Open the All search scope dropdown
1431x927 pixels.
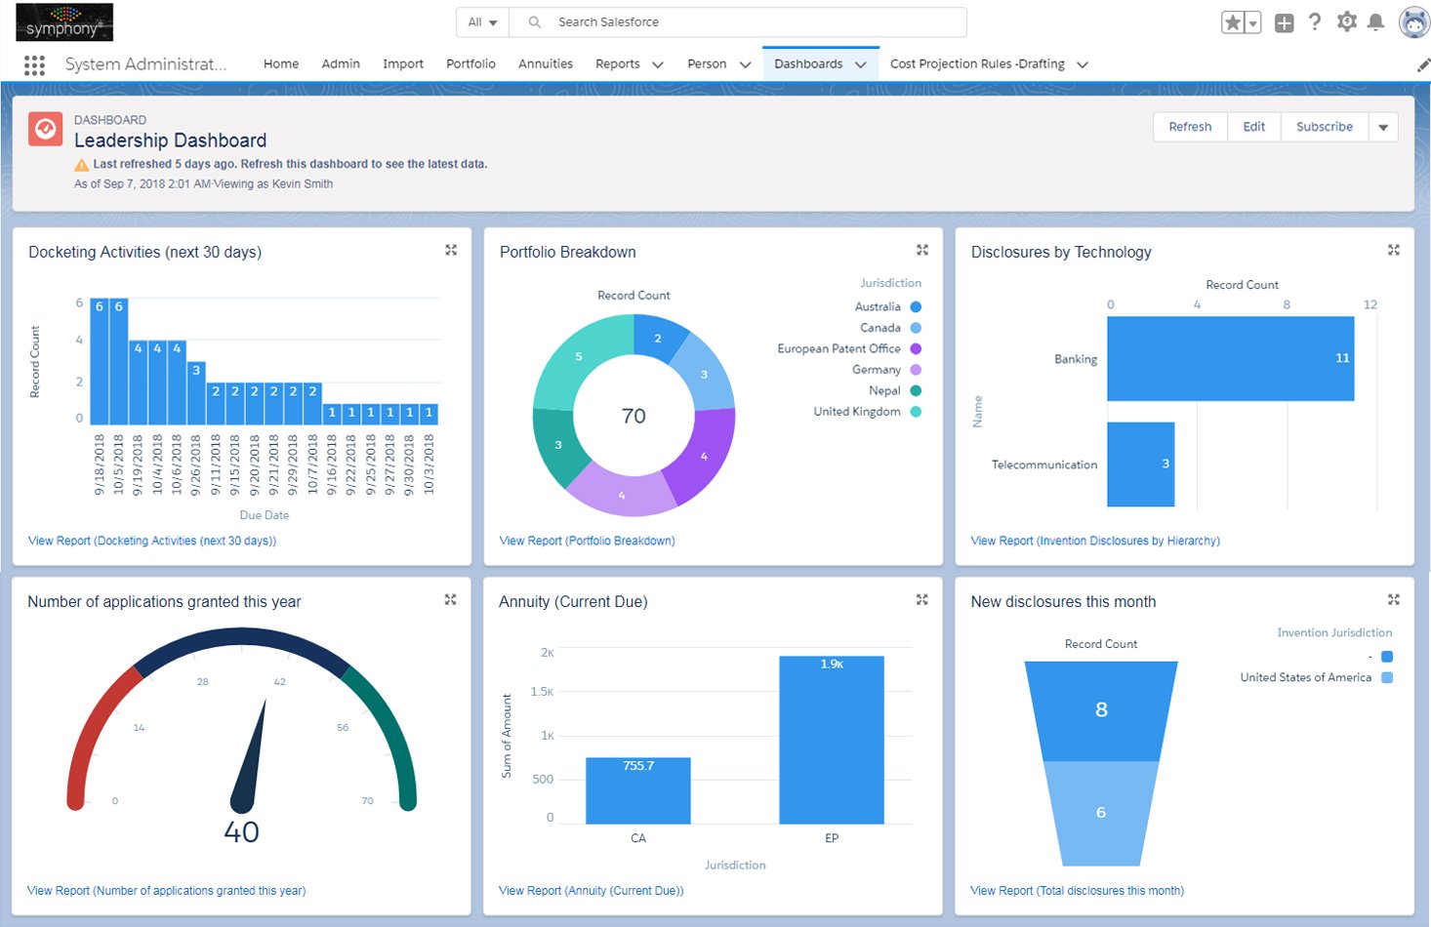pyautogui.click(x=482, y=22)
